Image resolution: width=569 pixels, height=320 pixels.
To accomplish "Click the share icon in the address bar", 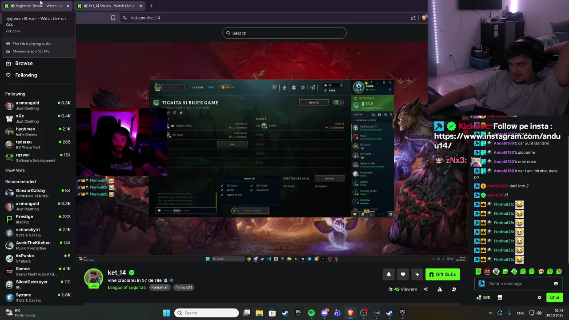I will [413, 18].
